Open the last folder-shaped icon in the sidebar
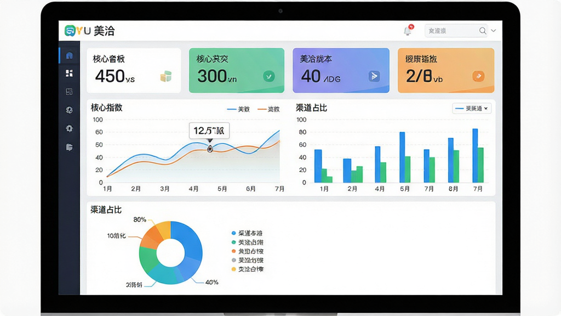Screen dimensions: 561x316 [70, 147]
